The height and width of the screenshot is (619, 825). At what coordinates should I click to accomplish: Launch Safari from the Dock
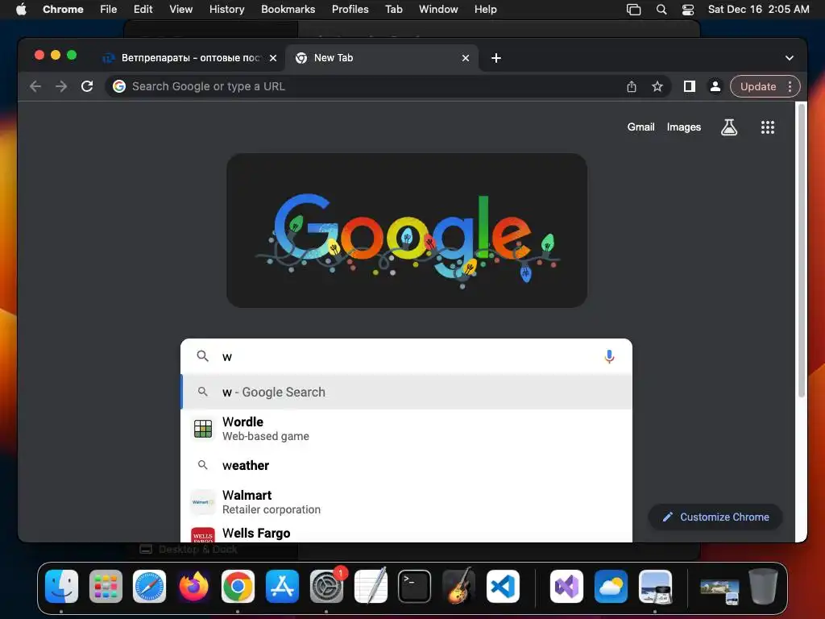point(149,586)
